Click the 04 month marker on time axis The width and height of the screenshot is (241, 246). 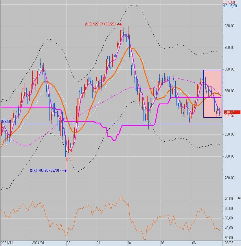point(129,243)
